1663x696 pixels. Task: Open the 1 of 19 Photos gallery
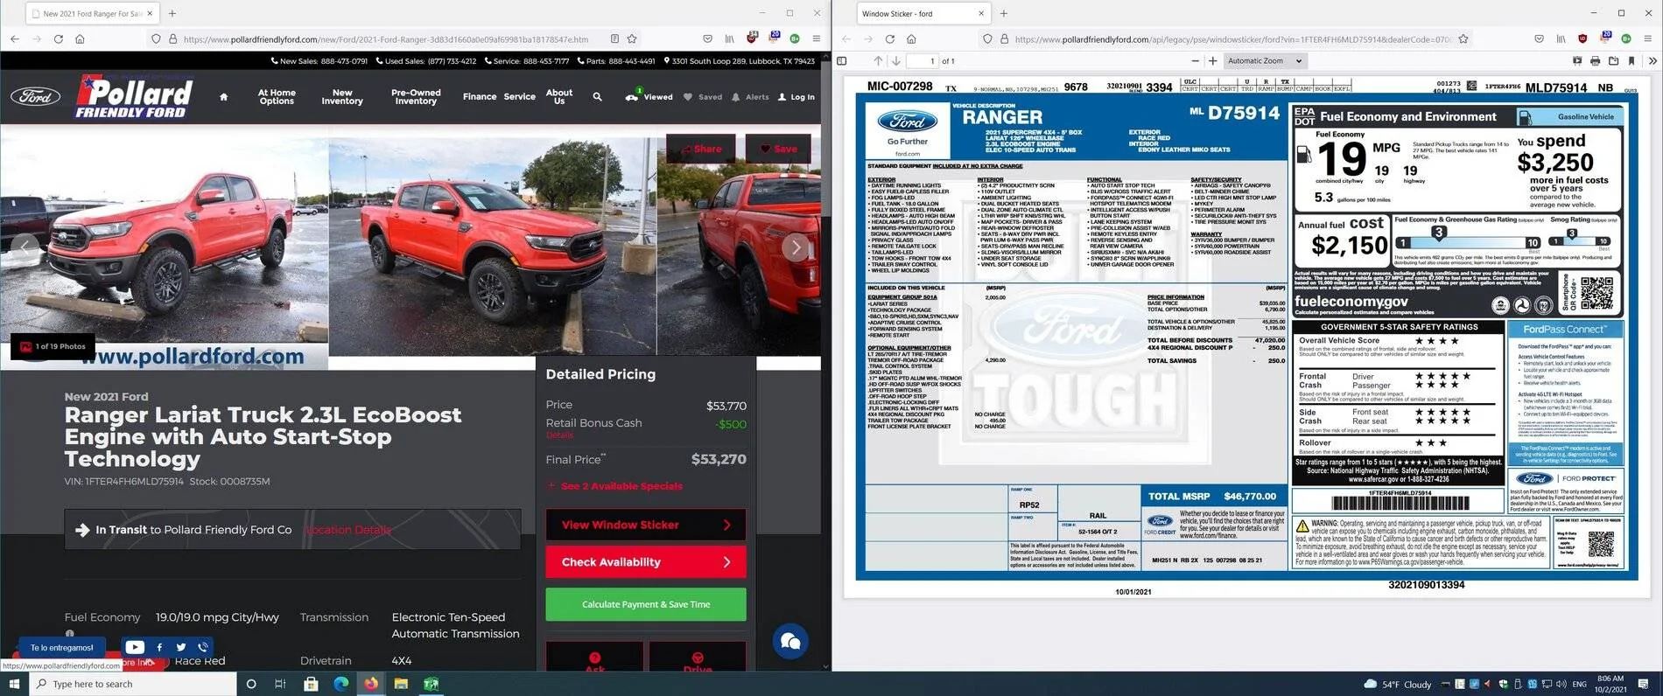coord(53,346)
